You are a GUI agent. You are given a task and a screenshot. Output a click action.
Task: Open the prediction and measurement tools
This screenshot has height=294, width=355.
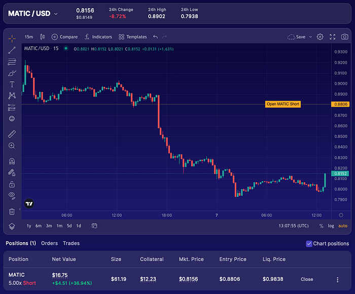tap(12, 107)
